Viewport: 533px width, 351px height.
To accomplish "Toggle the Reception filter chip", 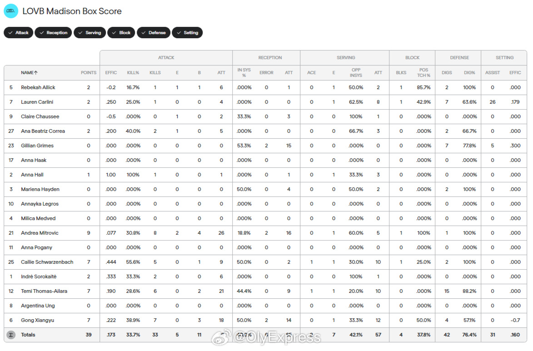I will click(53, 33).
